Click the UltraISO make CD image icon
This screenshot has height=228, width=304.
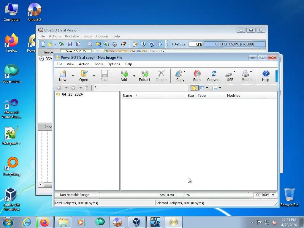coord(90,44)
